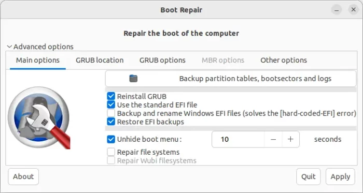Enable Repair file systems

point(111,152)
